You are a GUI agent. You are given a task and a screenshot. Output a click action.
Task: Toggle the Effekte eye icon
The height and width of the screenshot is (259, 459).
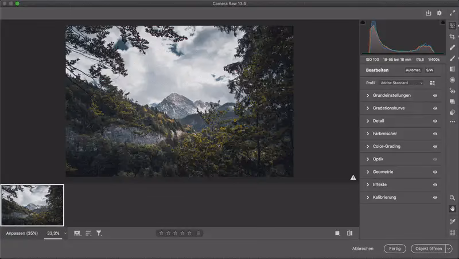click(435, 185)
